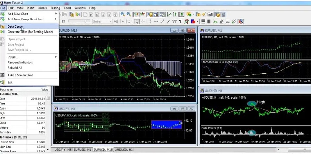Select the text label tool
The height and width of the screenshot is (154, 311).
click(x=181, y=21)
